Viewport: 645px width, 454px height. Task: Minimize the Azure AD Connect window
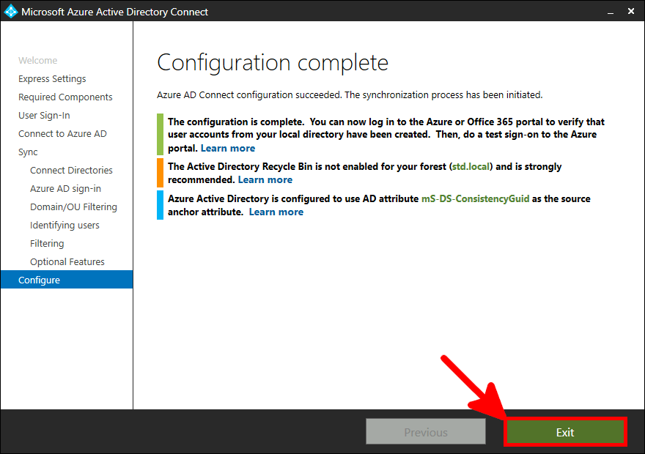[610, 12]
